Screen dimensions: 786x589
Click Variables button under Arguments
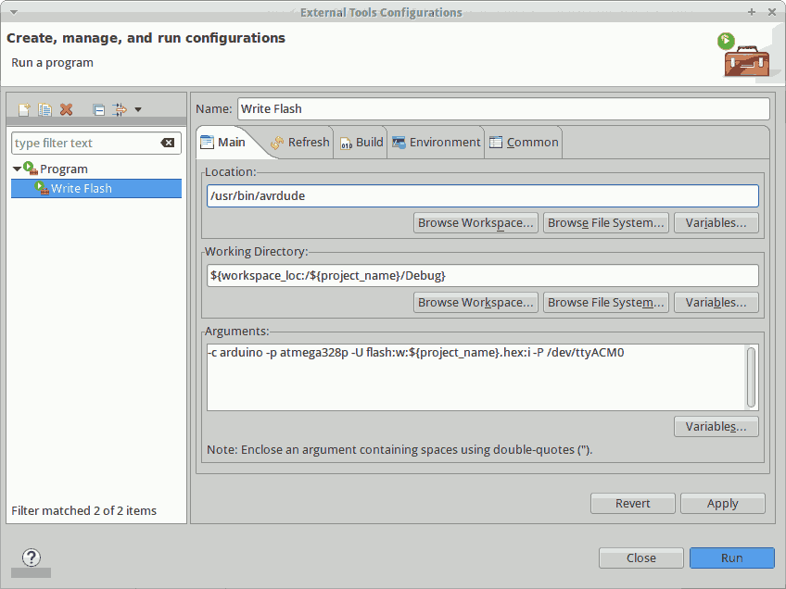[x=716, y=426]
